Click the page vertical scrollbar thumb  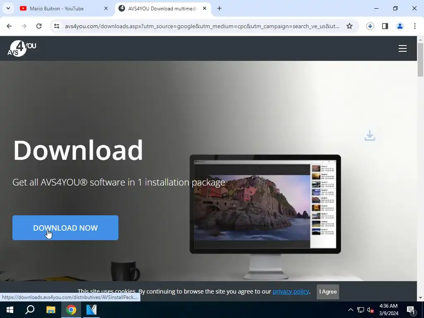(x=420, y=59)
